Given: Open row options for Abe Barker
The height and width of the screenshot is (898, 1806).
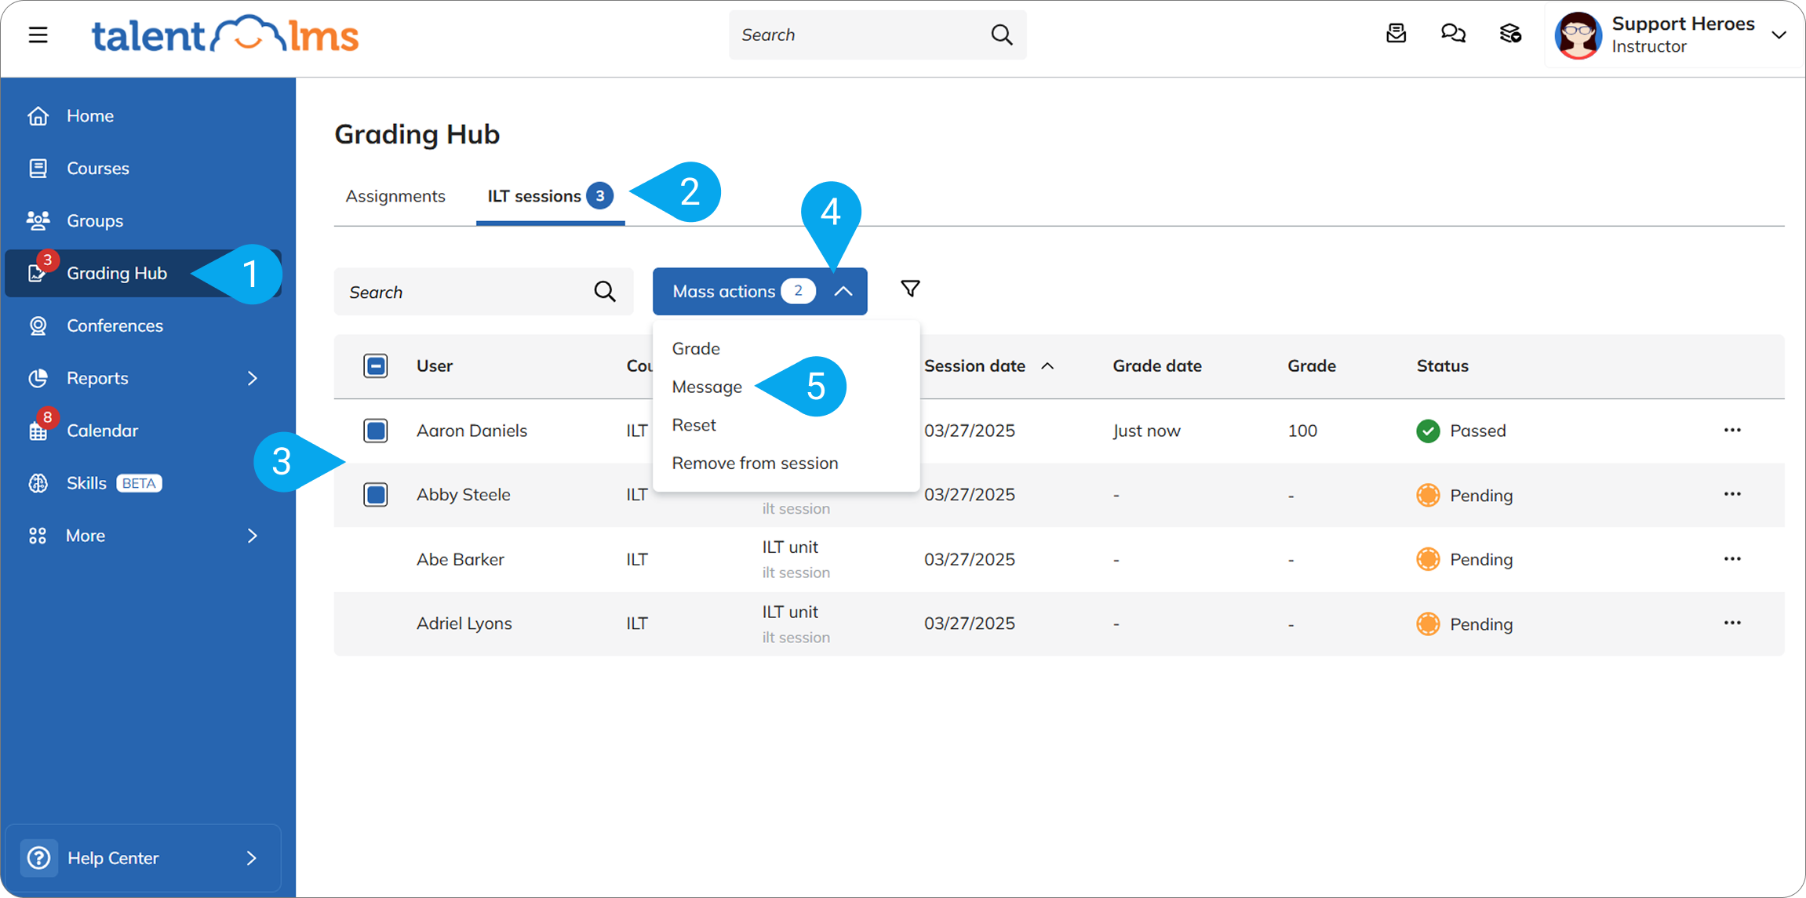Looking at the screenshot, I should [x=1732, y=559].
